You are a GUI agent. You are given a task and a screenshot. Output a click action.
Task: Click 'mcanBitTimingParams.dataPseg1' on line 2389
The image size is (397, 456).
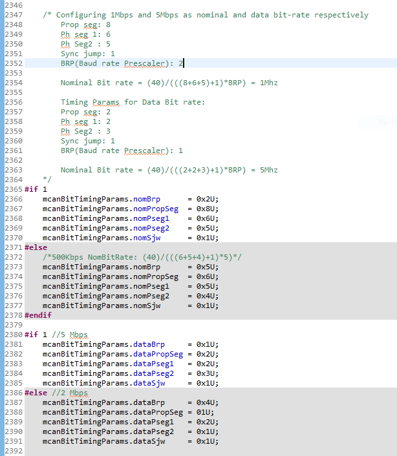(108, 422)
